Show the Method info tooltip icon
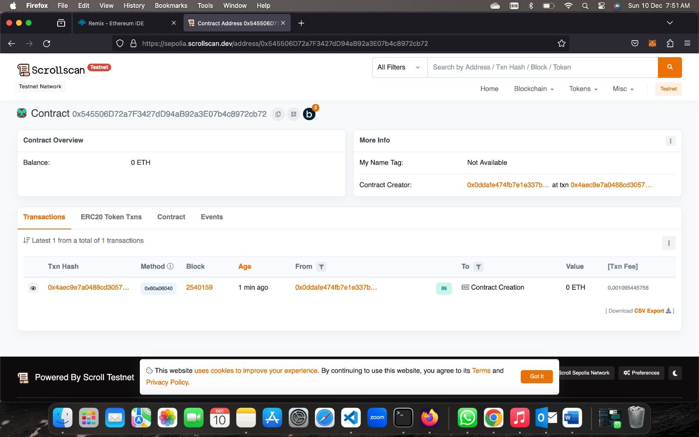This screenshot has width=699, height=437. coord(170,266)
